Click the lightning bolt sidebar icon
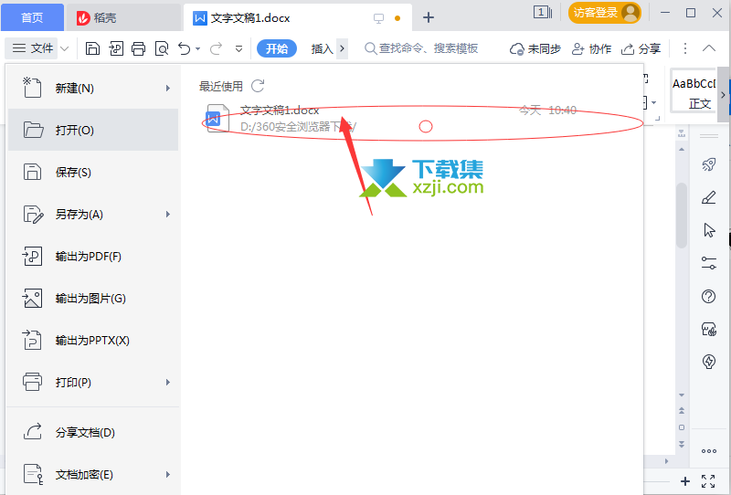The image size is (731, 495). 709,362
